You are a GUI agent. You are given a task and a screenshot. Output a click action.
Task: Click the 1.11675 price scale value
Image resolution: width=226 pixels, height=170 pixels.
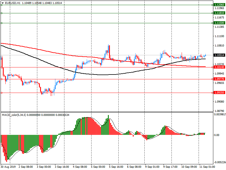coord(220,18)
